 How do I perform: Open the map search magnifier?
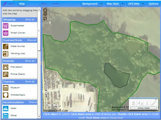[45, 18]
